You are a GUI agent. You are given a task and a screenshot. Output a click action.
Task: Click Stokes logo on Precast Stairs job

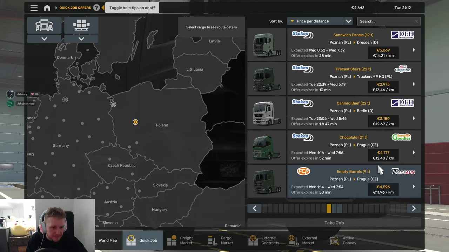(302, 69)
